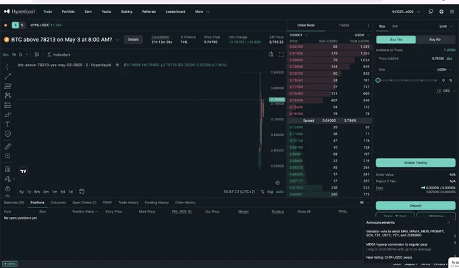Open order book USDH denomination dropdown
The height and width of the screenshot is (268, 459).
pos(362,35)
